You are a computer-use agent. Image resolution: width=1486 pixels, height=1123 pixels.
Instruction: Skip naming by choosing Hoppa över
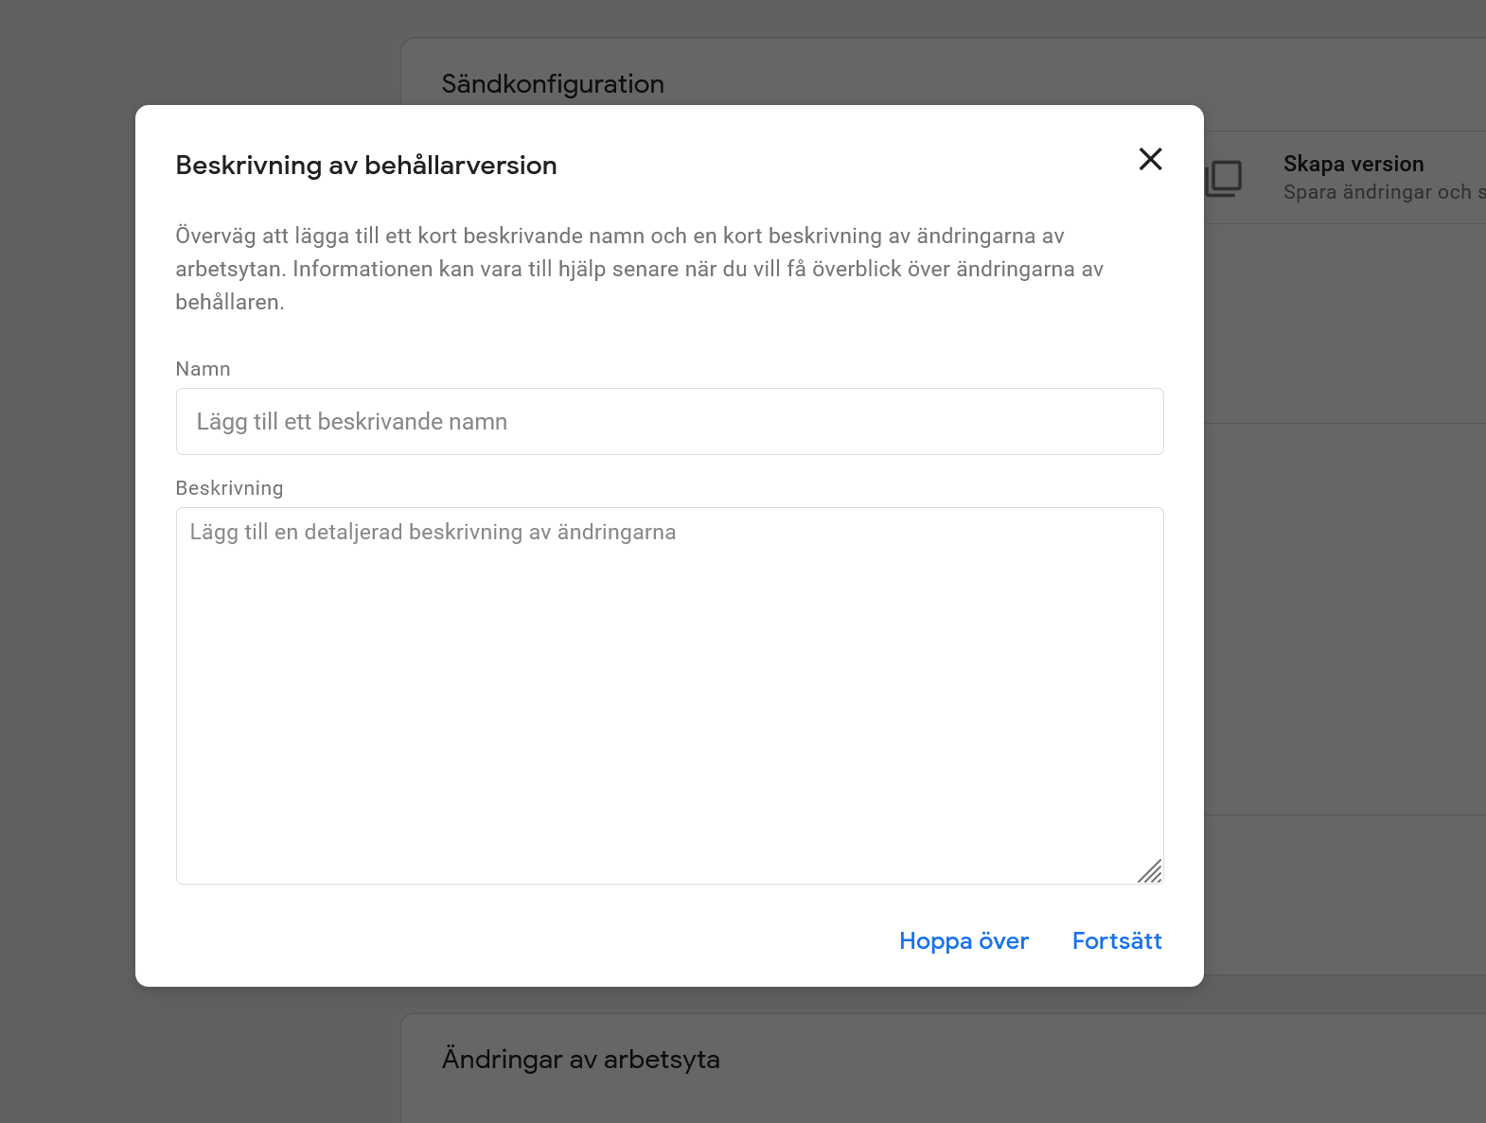click(x=964, y=940)
